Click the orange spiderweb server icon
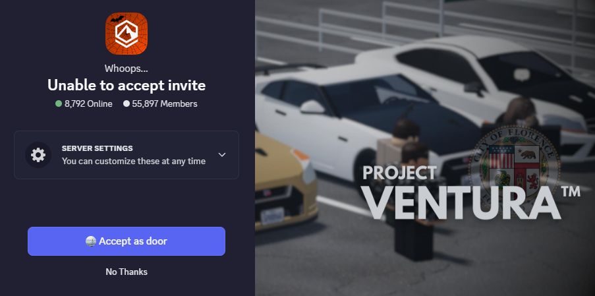 point(127,34)
